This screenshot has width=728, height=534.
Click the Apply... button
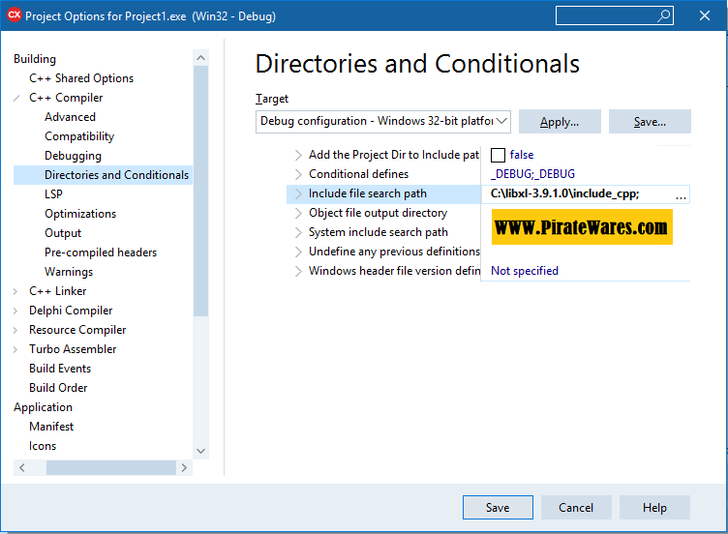click(560, 122)
